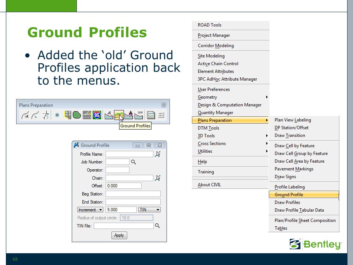353x265 pixels.
Task: Select the Draw Cell Area by Feature icon
Action: [x=77, y=115]
